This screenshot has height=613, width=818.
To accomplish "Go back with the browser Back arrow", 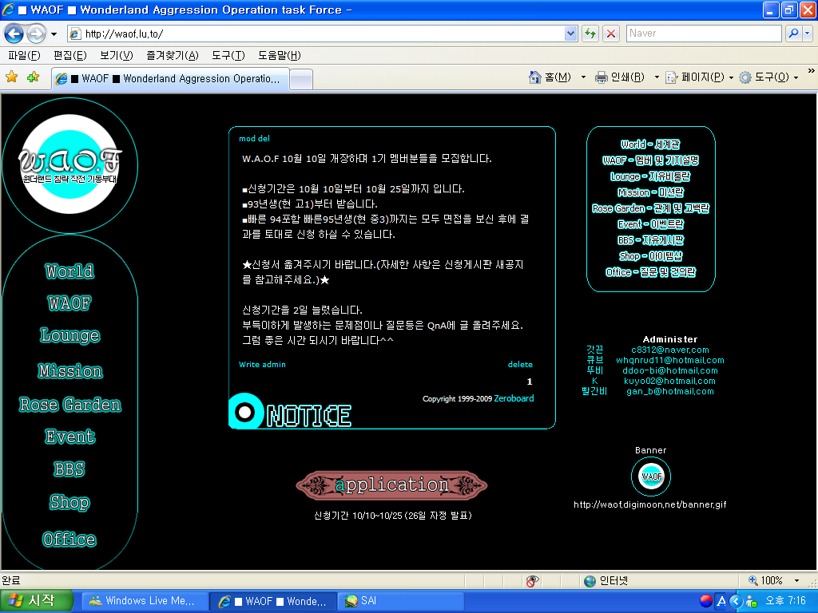I will pyautogui.click(x=14, y=34).
